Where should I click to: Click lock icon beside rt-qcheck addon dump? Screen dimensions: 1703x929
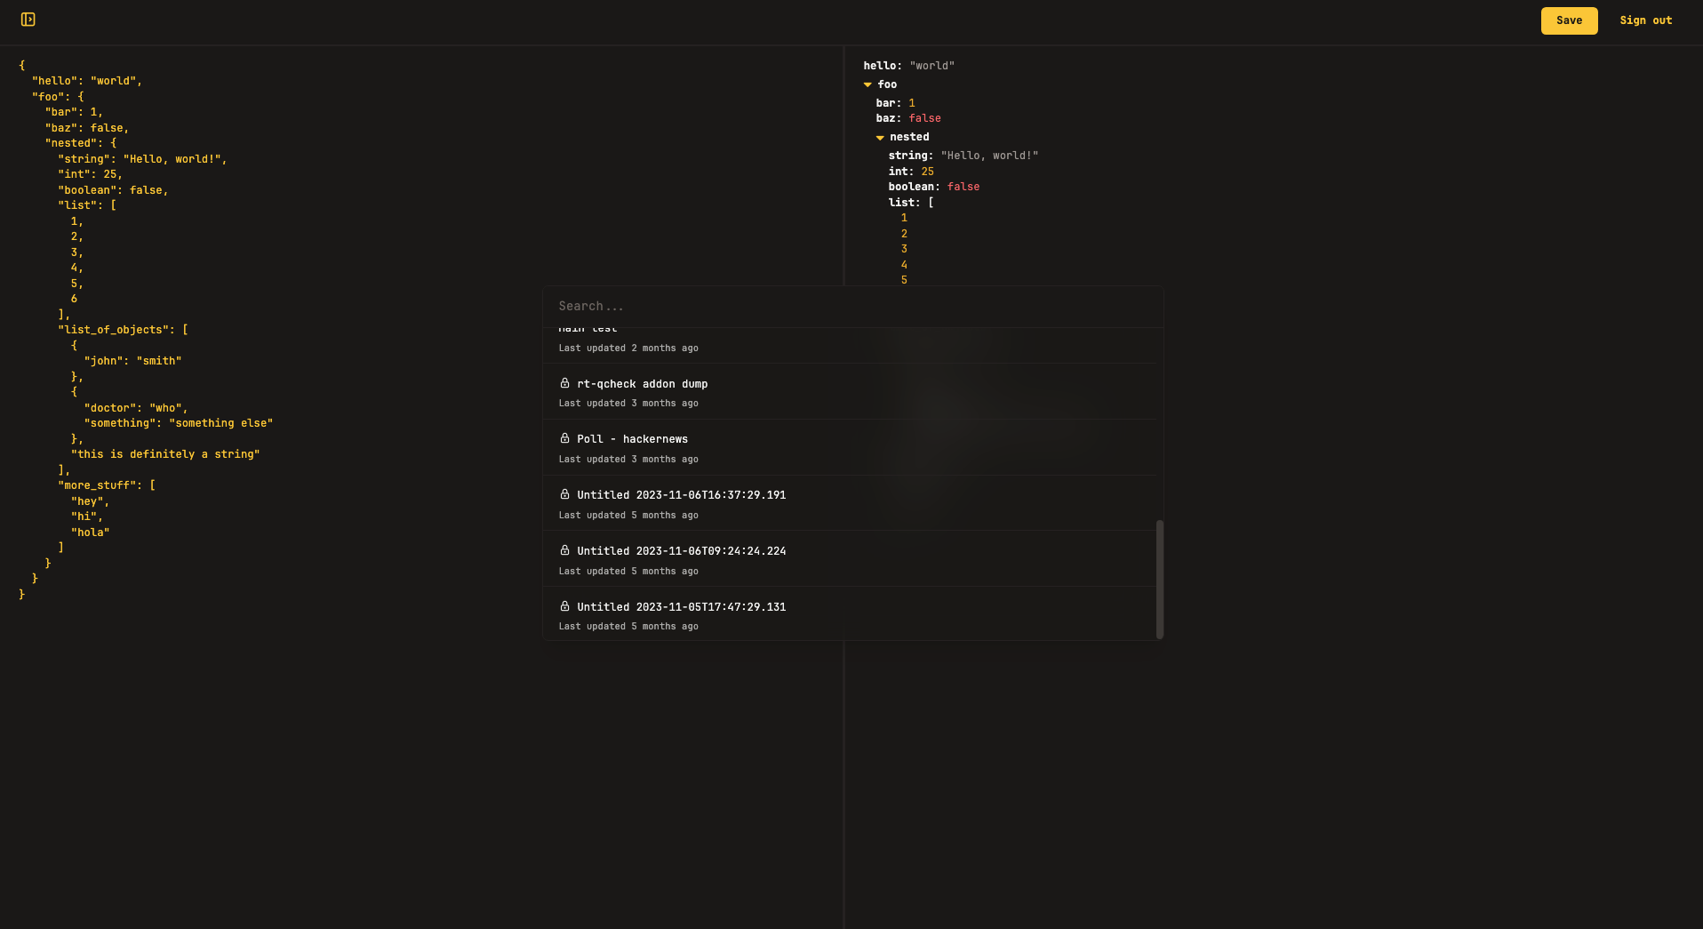(x=564, y=383)
